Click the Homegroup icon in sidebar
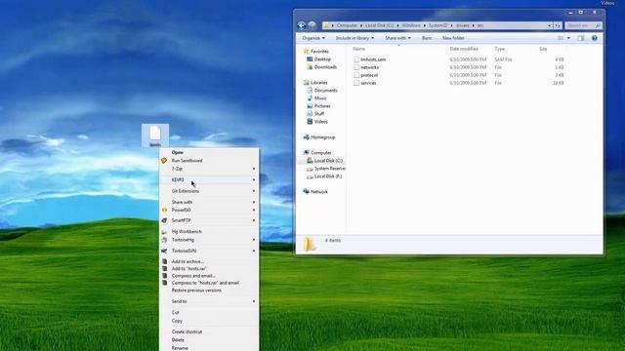This screenshot has height=351, width=625. (306, 137)
